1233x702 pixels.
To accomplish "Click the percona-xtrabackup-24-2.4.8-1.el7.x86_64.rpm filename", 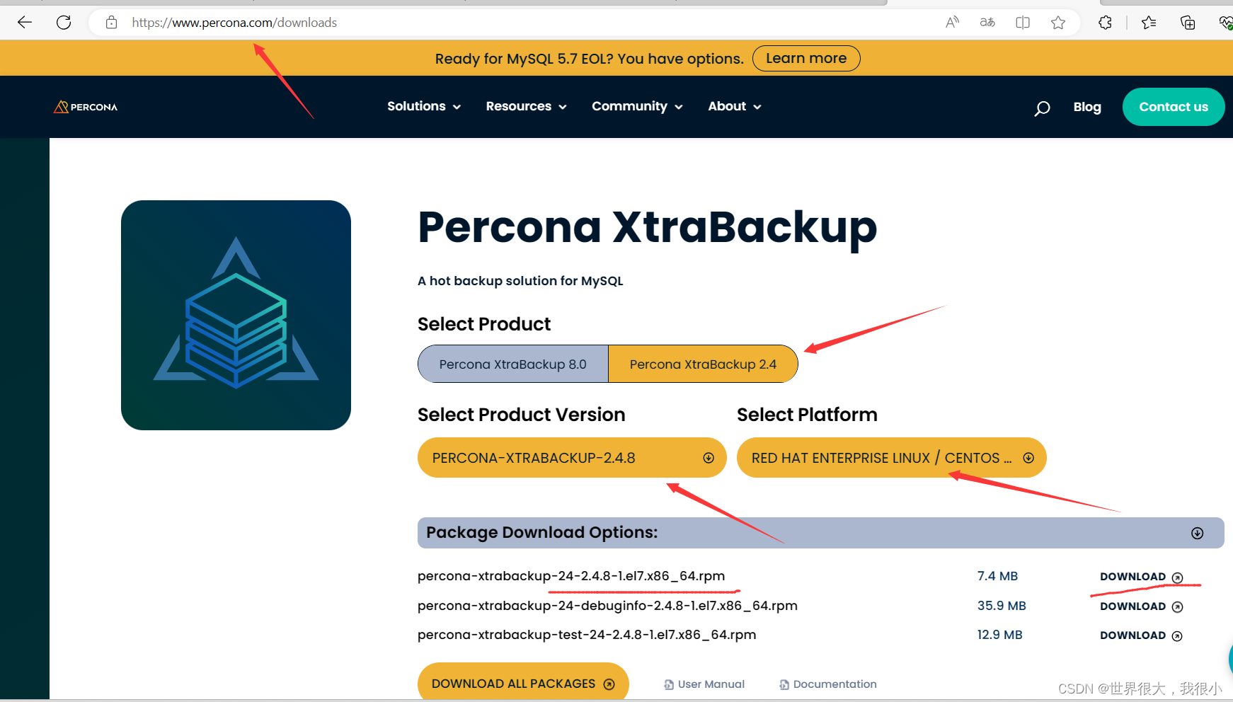I will (571, 576).
